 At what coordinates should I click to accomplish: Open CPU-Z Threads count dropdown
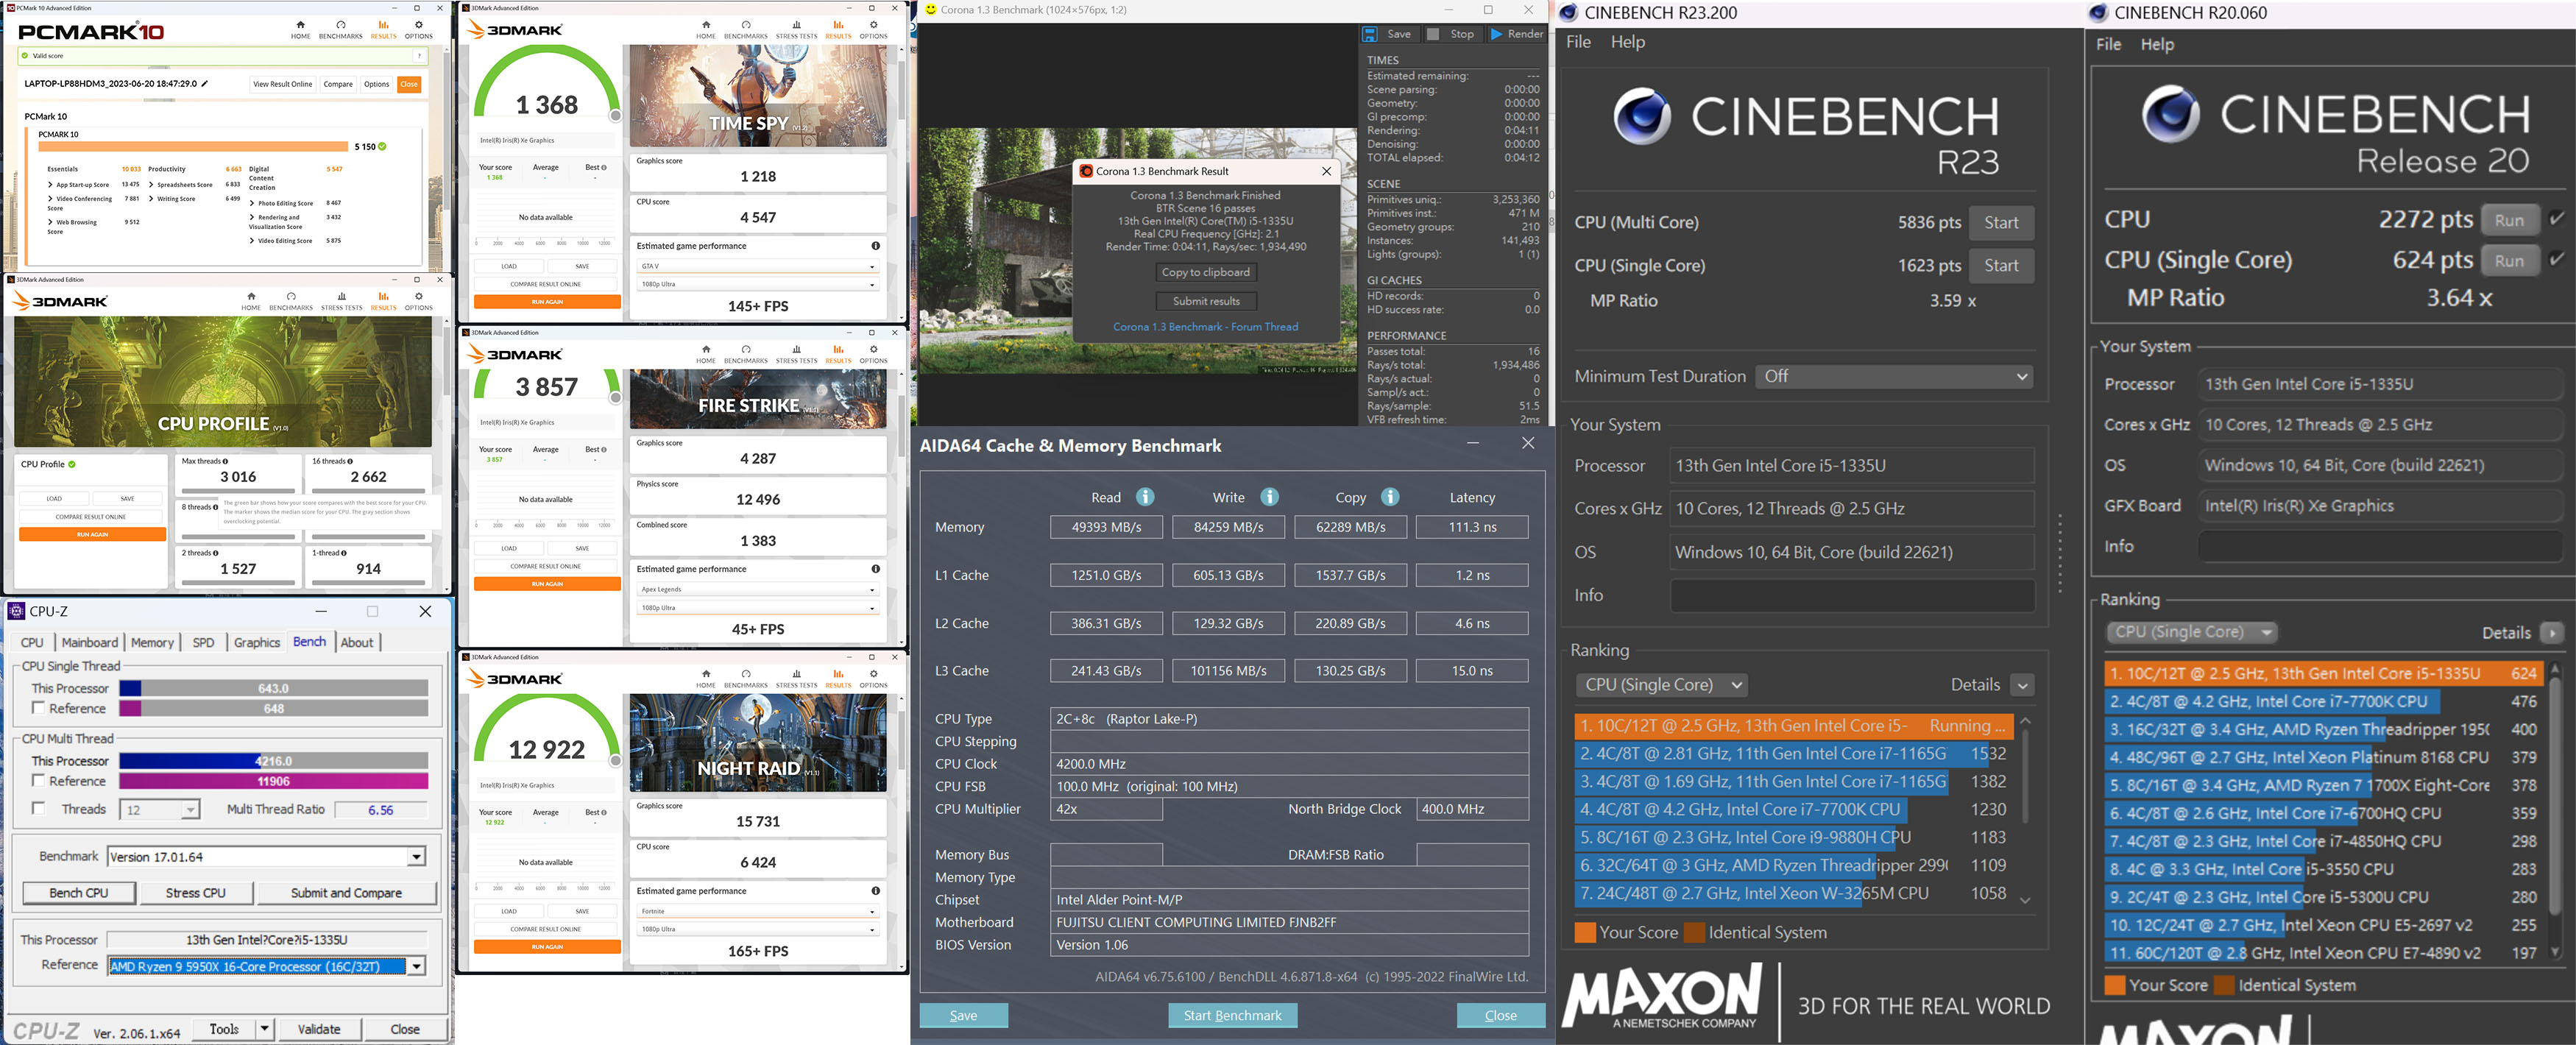(190, 810)
